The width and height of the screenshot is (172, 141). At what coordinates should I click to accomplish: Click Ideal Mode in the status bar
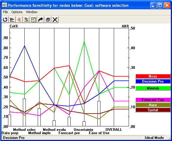[x=154, y=138]
